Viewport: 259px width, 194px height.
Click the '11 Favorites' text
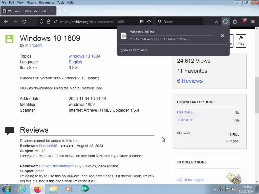[192, 71]
